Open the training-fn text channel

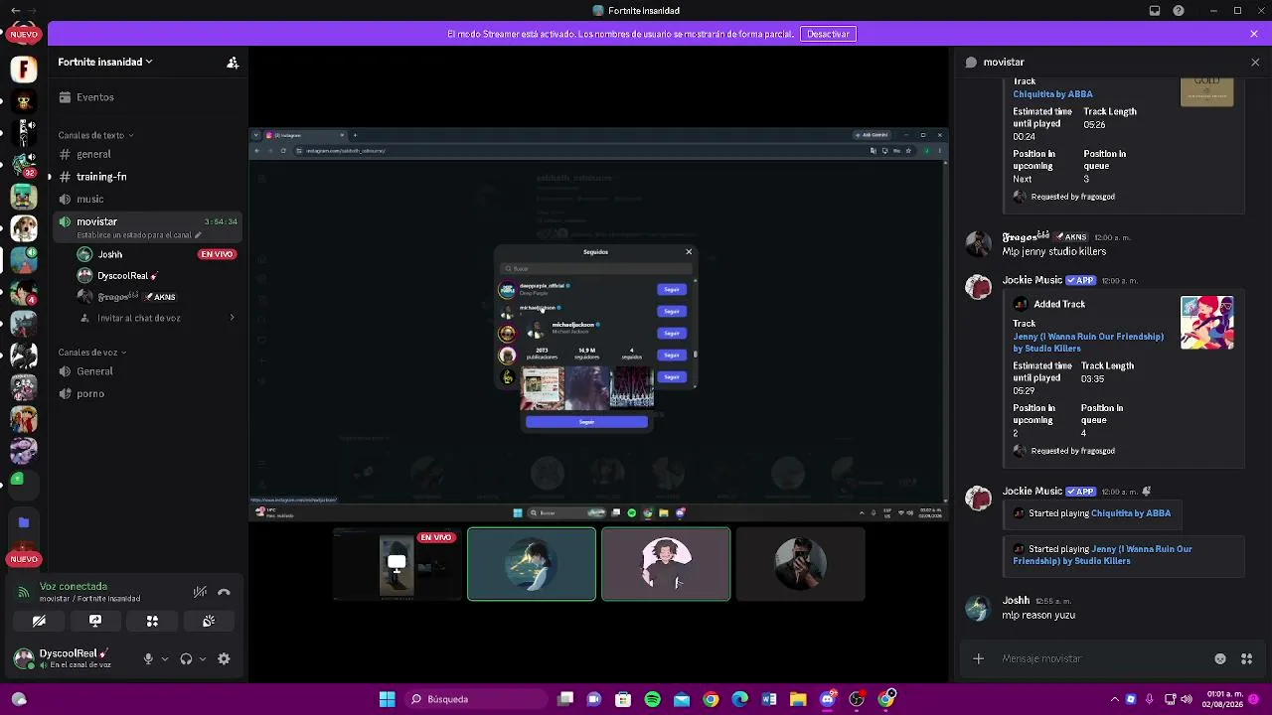pyautogui.click(x=149, y=177)
